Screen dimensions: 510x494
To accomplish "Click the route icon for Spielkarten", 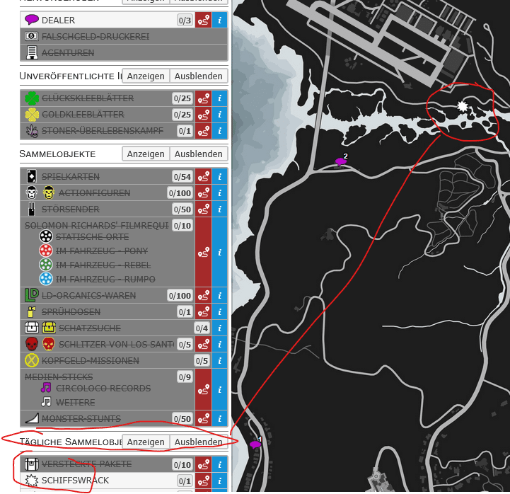I will click(203, 177).
